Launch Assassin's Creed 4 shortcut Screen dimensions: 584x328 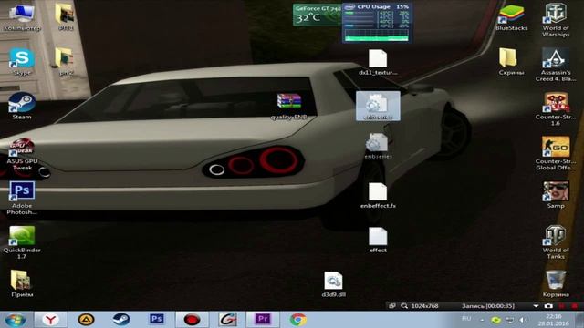(x=556, y=65)
